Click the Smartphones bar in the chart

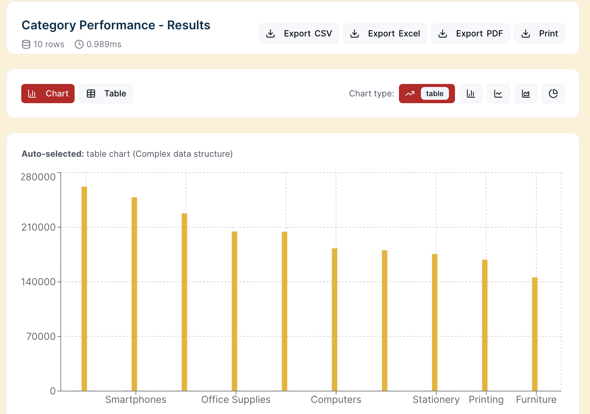click(x=134, y=293)
